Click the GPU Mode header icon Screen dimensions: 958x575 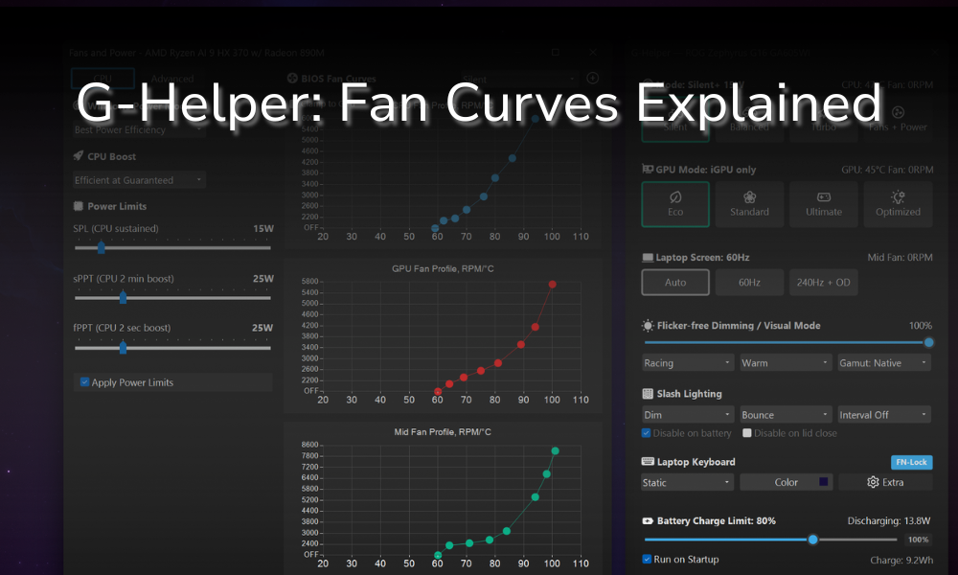(x=648, y=170)
